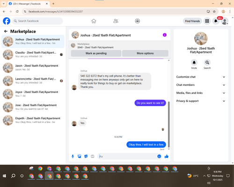Open the Chrome profile avatar icon

(223, 11)
